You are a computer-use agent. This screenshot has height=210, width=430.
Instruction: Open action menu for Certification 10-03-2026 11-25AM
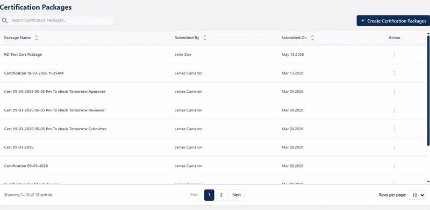[x=395, y=73]
